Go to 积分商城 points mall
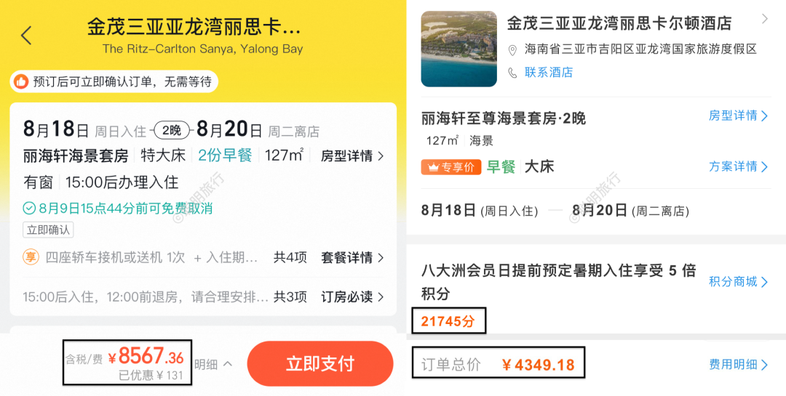This screenshot has width=786, height=396. (x=738, y=282)
